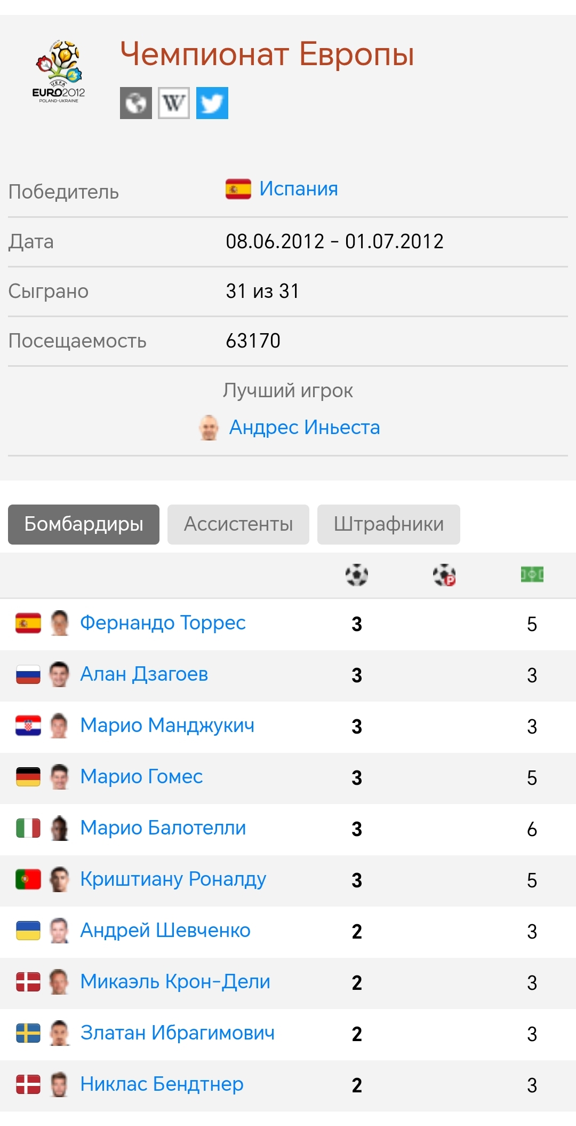Click Croatia flag beside Марио Манджукич
Image resolution: width=576 pixels, height=1126 pixels.
[28, 726]
